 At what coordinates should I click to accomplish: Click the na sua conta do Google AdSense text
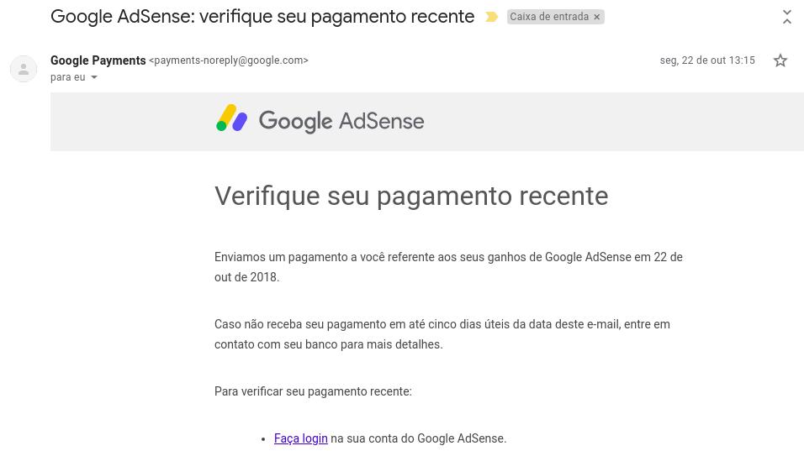pyautogui.click(x=419, y=438)
